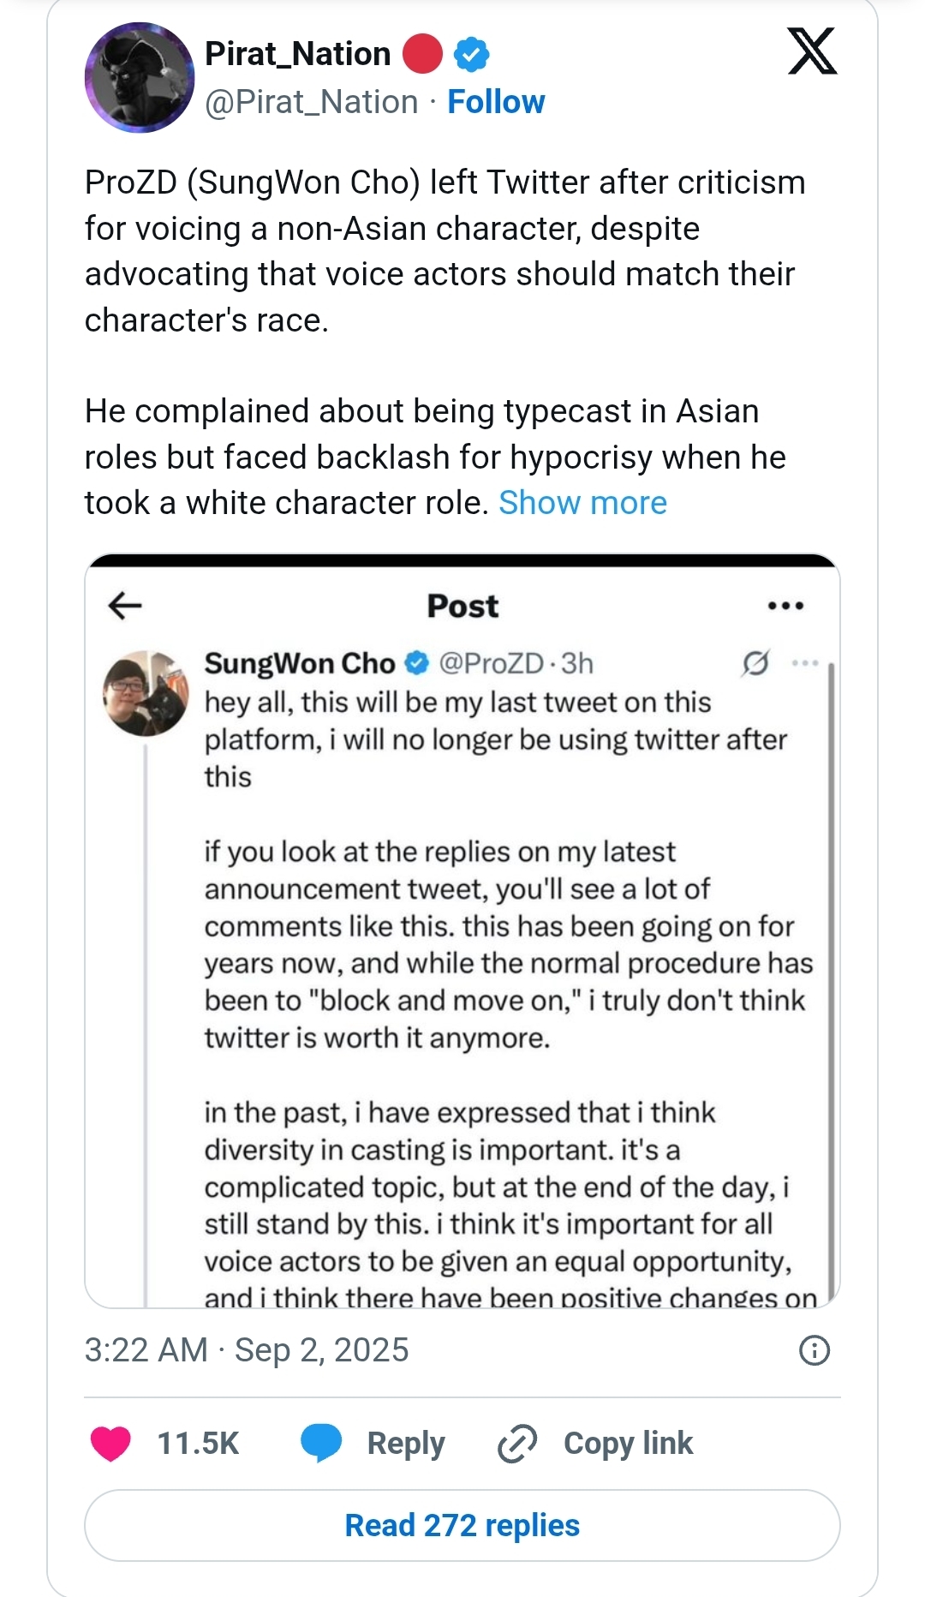The image size is (925, 1597).
Task: Click the @ProZD handle in quoted tweet
Action: tap(491, 663)
